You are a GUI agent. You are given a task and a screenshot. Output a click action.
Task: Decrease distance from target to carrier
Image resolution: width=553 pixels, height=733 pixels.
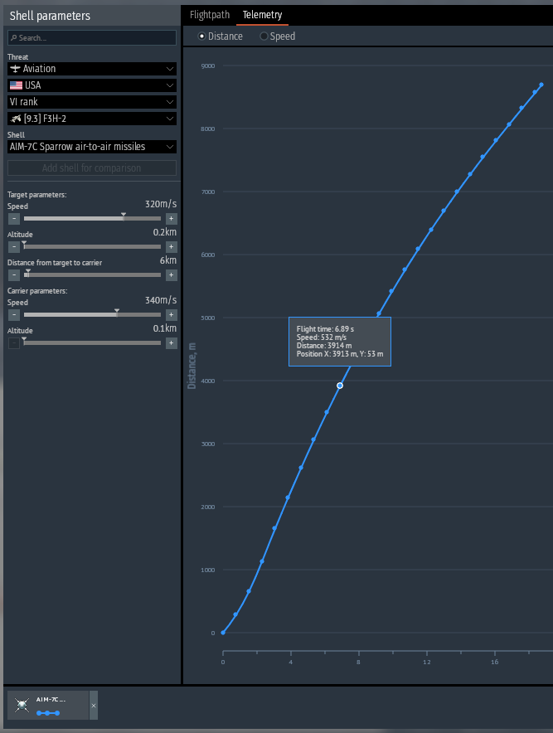[x=14, y=275]
